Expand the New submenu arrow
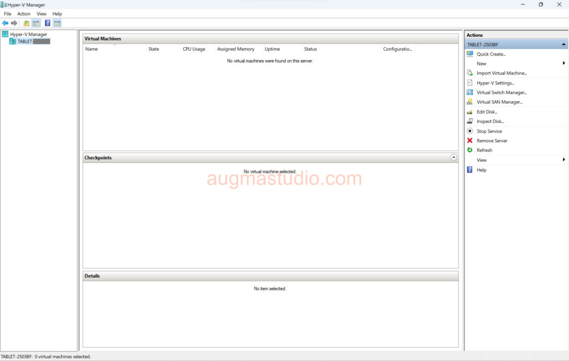569x361 pixels. click(x=563, y=63)
